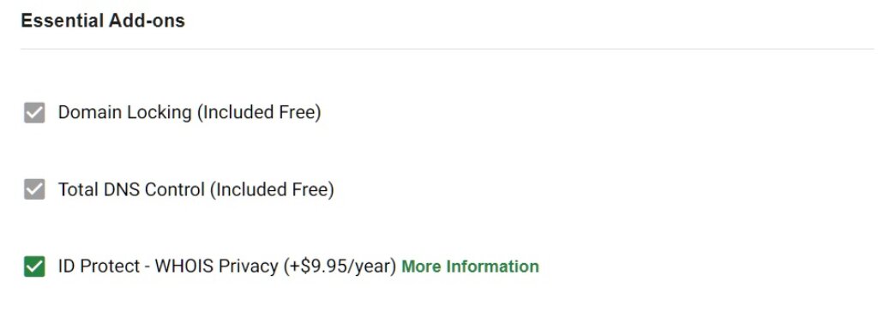
Task: Open the More Information link
Action: click(x=471, y=266)
